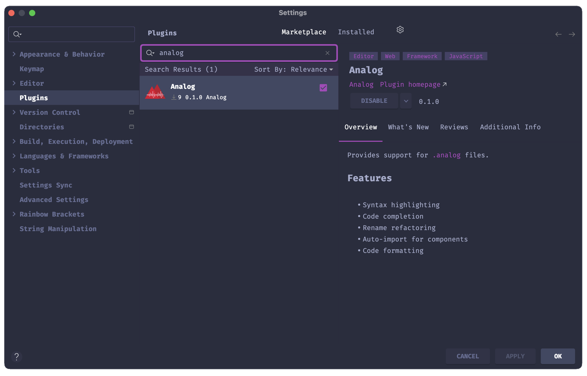Click the forward navigation arrow icon
This screenshot has height=376, width=587.
(x=572, y=34)
